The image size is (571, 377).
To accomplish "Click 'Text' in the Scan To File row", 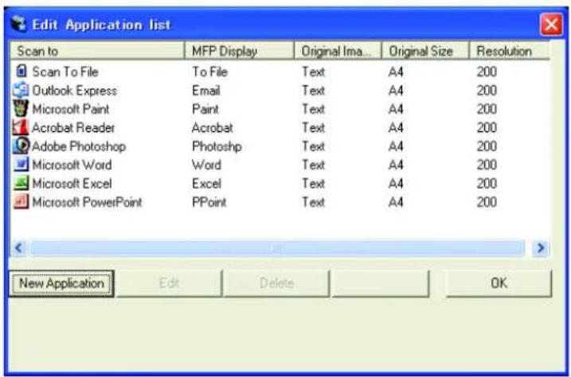I will pyautogui.click(x=313, y=72).
